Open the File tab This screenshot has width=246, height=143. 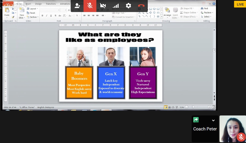coord(8,4)
